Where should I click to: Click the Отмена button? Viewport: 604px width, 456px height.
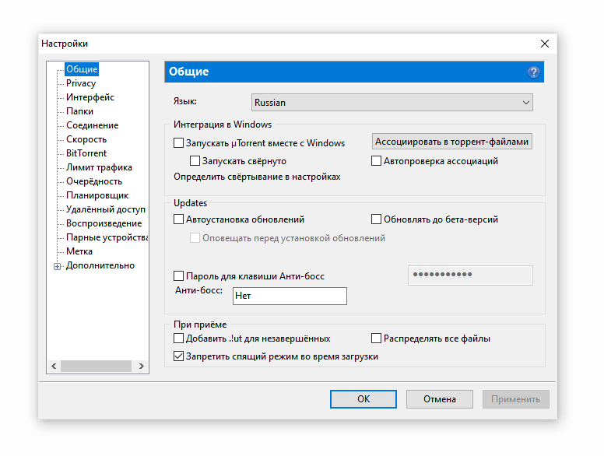[440, 399]
